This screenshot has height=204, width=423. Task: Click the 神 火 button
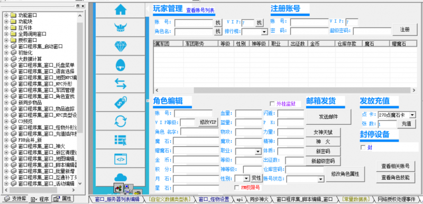tap(323, 142)
